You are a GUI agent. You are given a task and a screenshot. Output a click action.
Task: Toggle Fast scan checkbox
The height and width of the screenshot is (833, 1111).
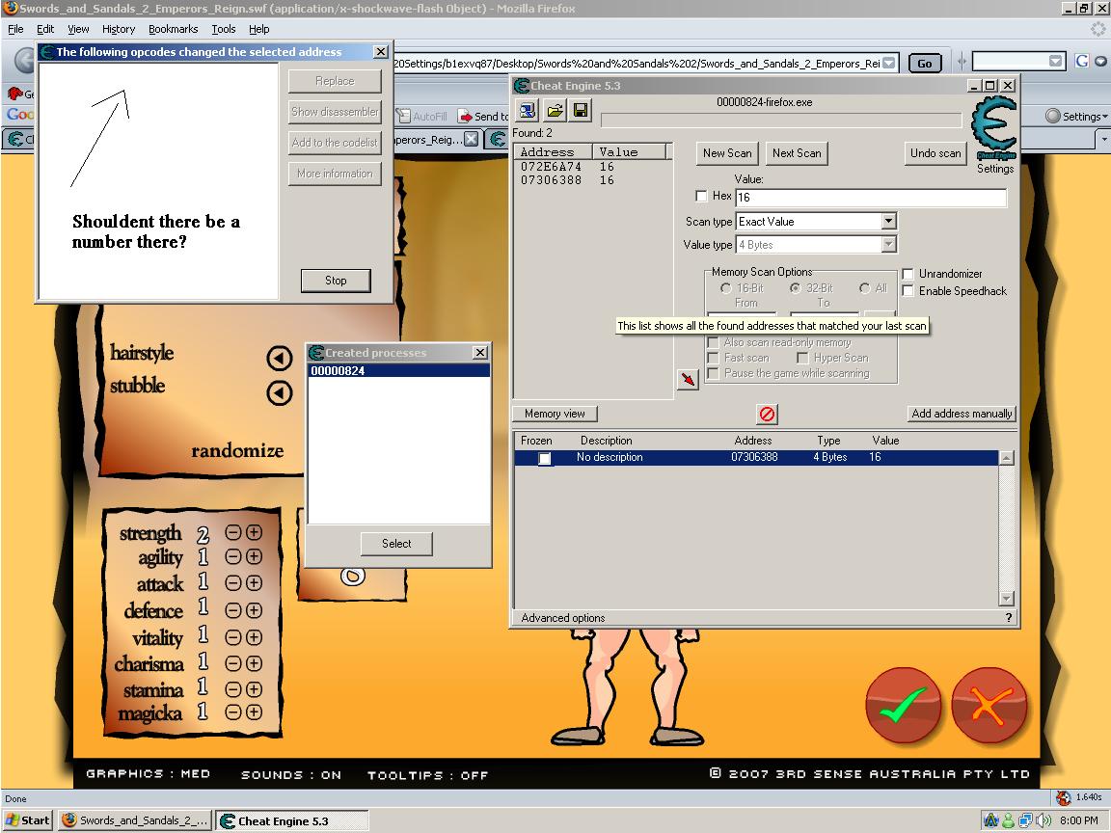coord(714,358)
